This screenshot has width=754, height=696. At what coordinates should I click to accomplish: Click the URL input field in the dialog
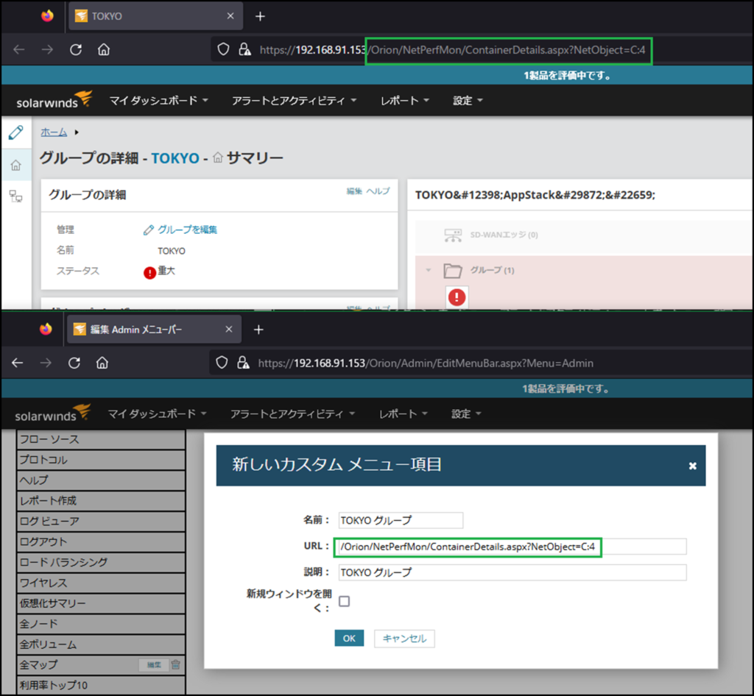(512, 547)
